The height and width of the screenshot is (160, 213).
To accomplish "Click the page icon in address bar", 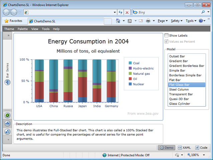I will pyautogui.click(x=26, y=12).
